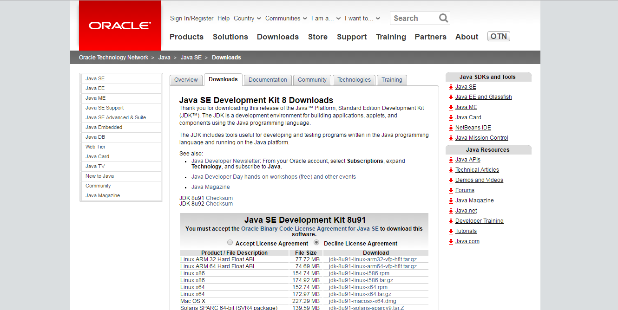Image resolution: width=618 pixels, height=310 pixels.
Task: Click in the Search input field
Action: click(x=414, y=18)
